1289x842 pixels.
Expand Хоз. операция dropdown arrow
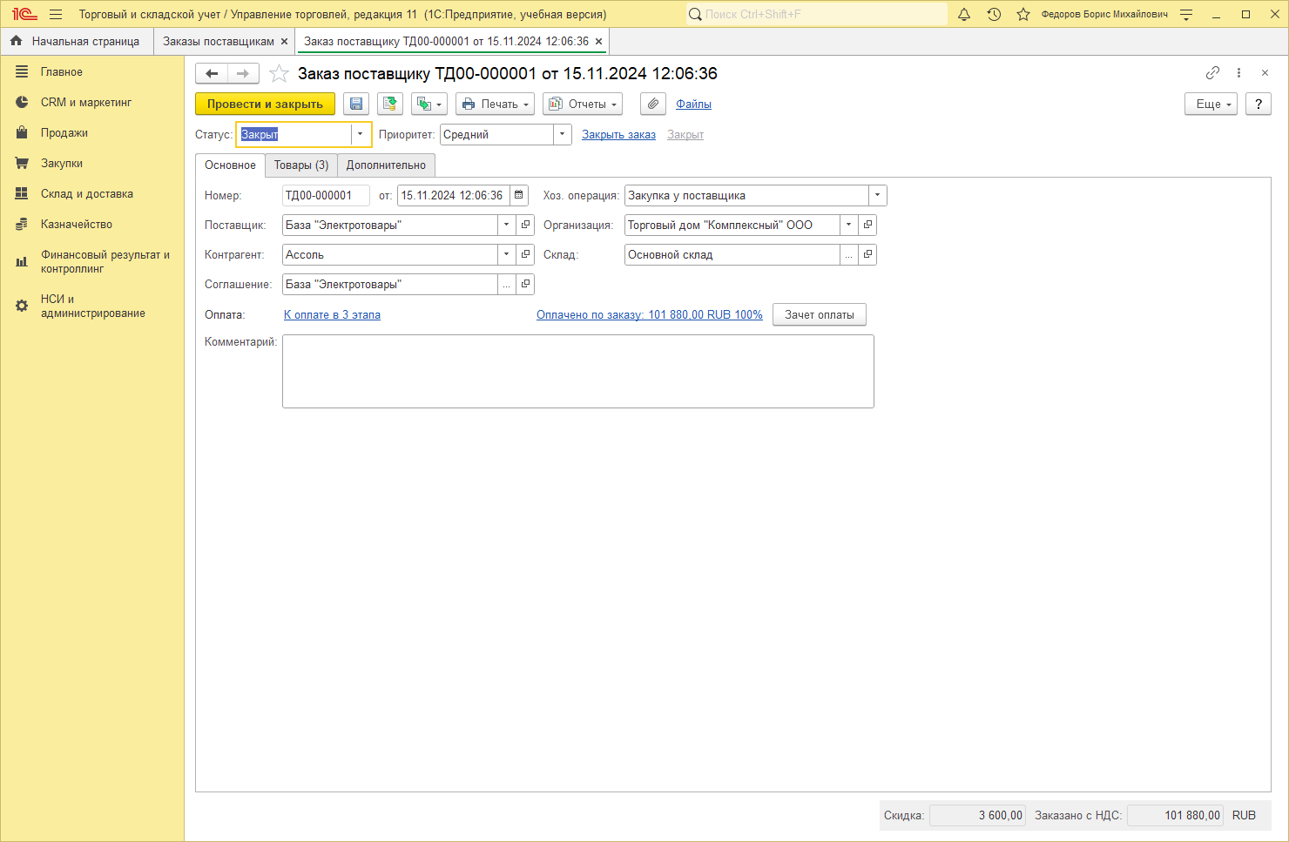[878, 195]
